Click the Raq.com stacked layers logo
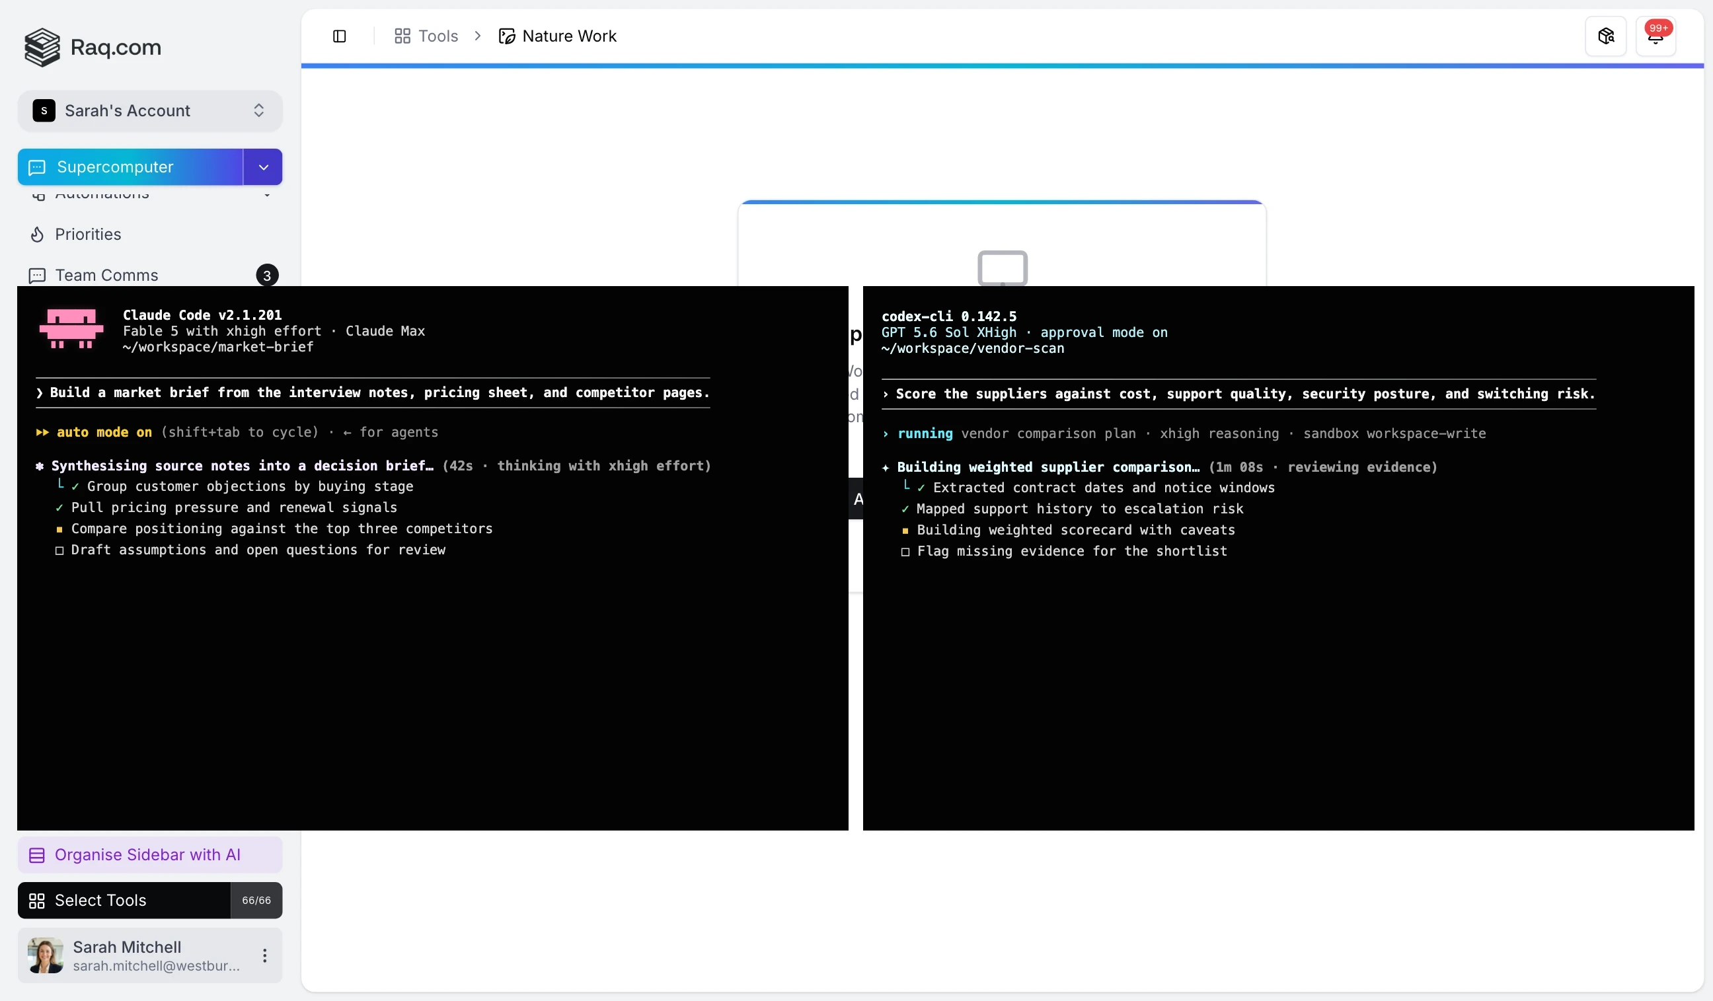This screenshot has height=1001, width=1713. [x=42, y=47]
